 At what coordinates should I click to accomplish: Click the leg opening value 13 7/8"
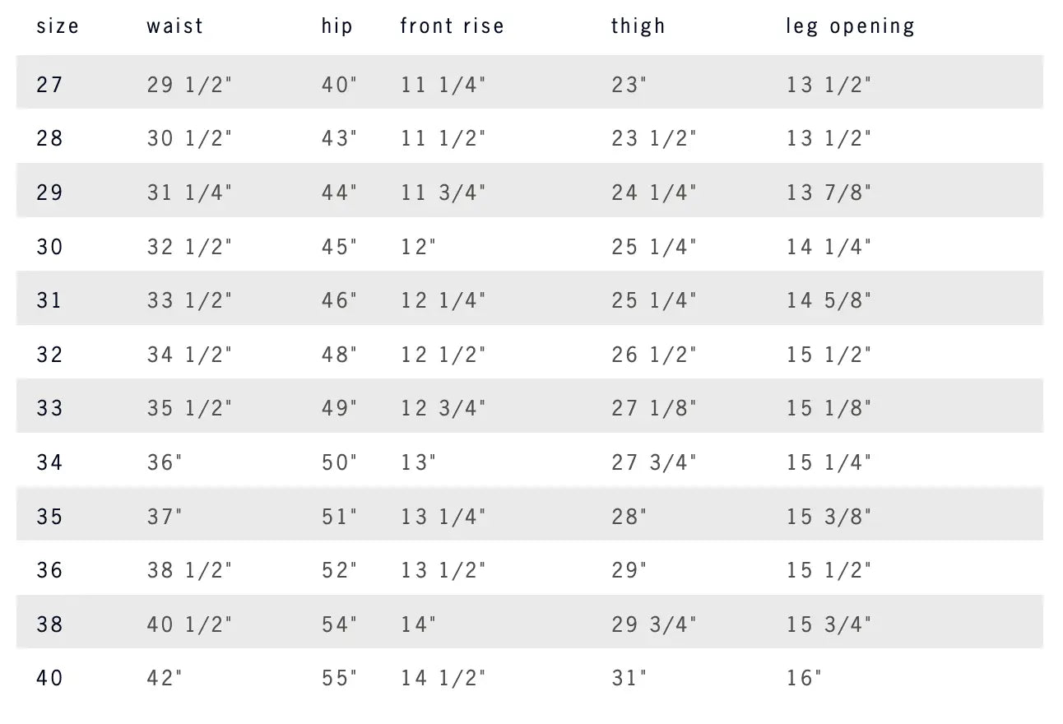829,193
